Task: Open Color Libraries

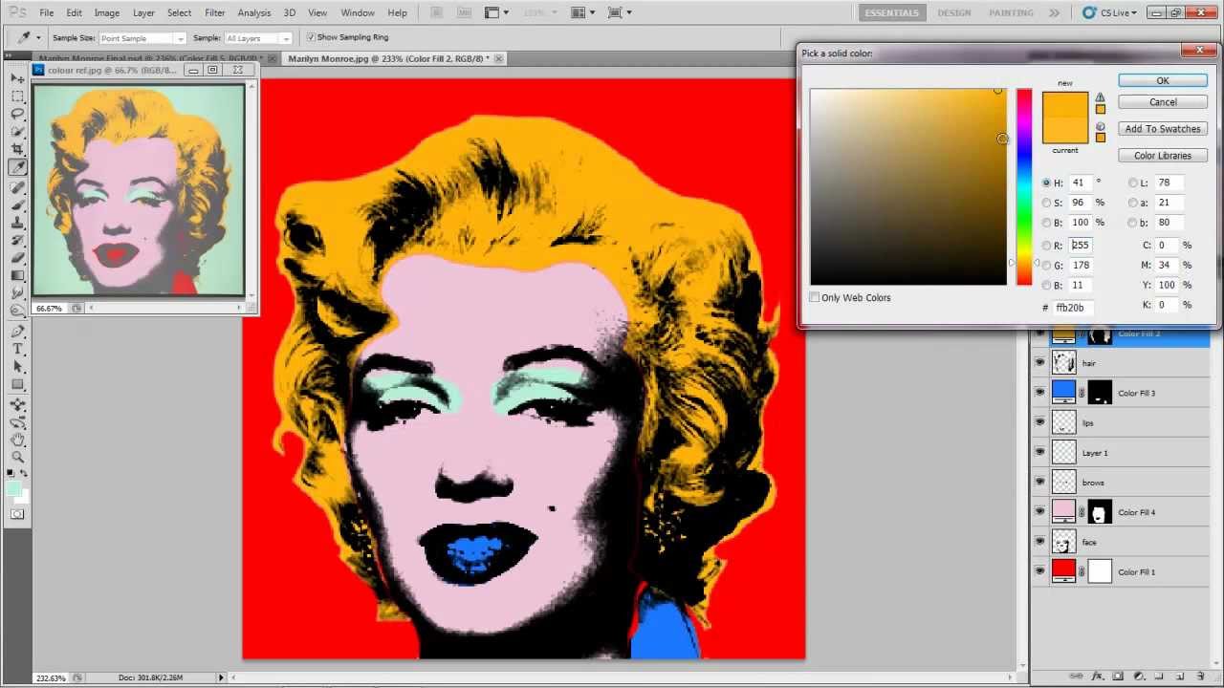Action: pyautogui.click(x=1163, y=156)
